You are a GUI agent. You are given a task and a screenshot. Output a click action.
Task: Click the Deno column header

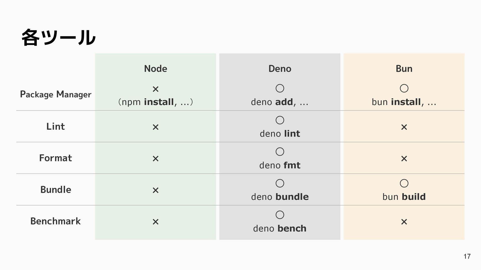pos(280,68)
